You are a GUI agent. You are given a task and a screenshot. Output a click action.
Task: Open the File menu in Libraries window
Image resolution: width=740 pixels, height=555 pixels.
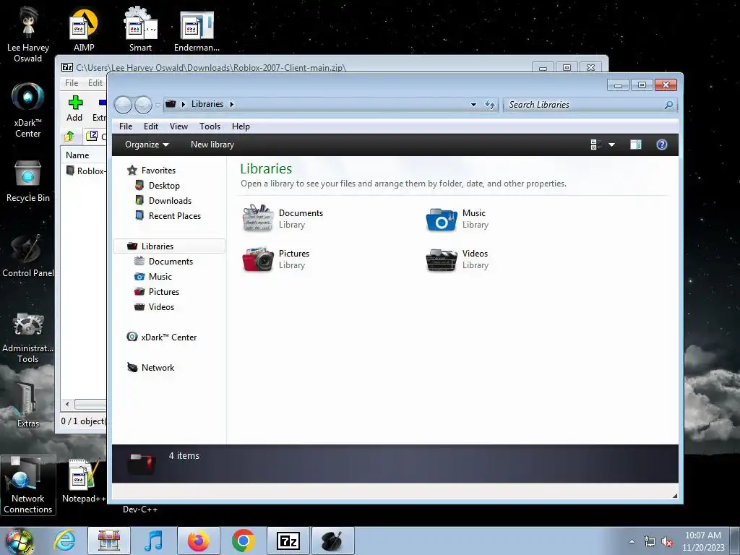(126, 126)
